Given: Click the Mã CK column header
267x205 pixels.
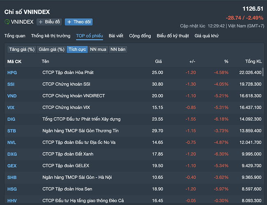Looking at the screenshot, I should click(x=14, y=61).
